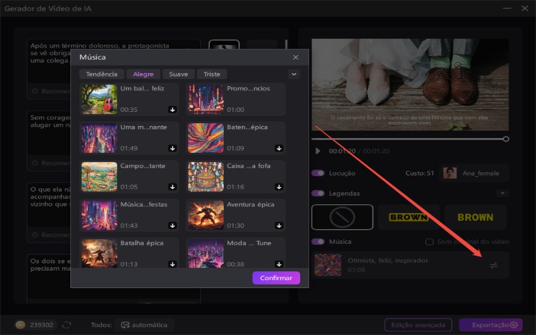
Task: Download the "Aventura épica" track
Action: [x=279, y=226]
